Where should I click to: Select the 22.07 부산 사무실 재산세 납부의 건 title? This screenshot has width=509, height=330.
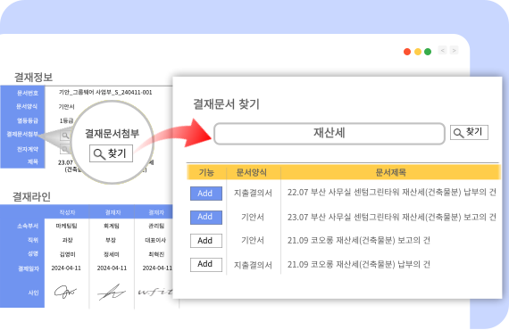click(391, 193)
